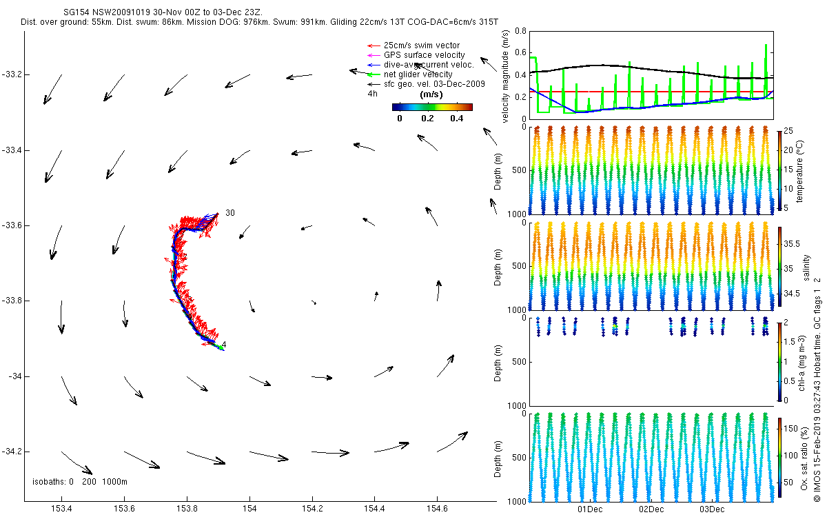The width and height of the screenshot is (827, 517).
Task: Click the chl-a colorbar
Action: coord(779,361)
